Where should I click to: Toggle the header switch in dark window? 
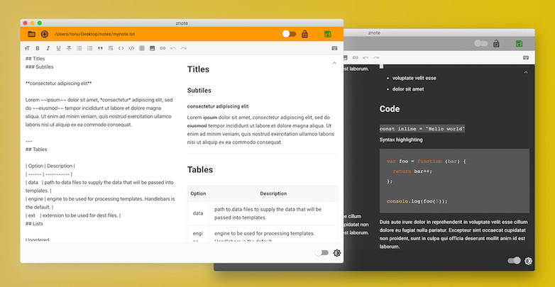click(480, 43)
